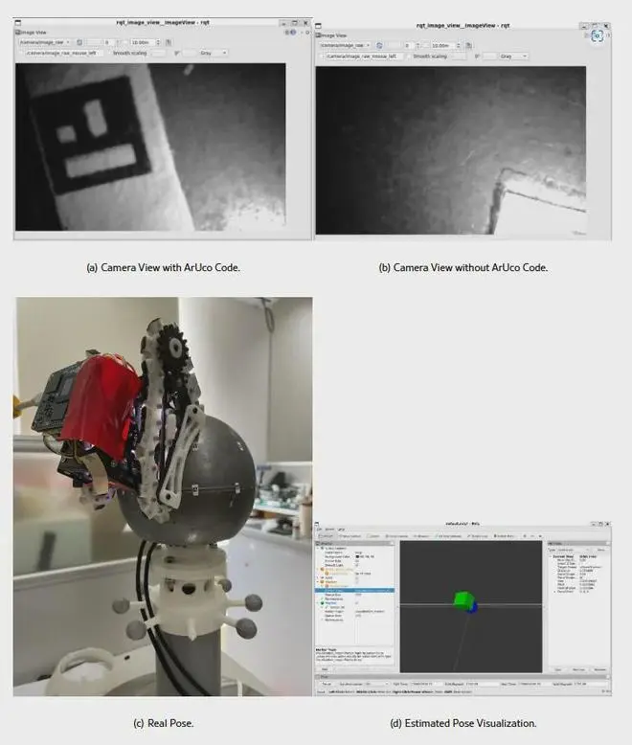
Task: Open the Panels menu in RViz
Action: pyautogui.click(x=328, y=530)
